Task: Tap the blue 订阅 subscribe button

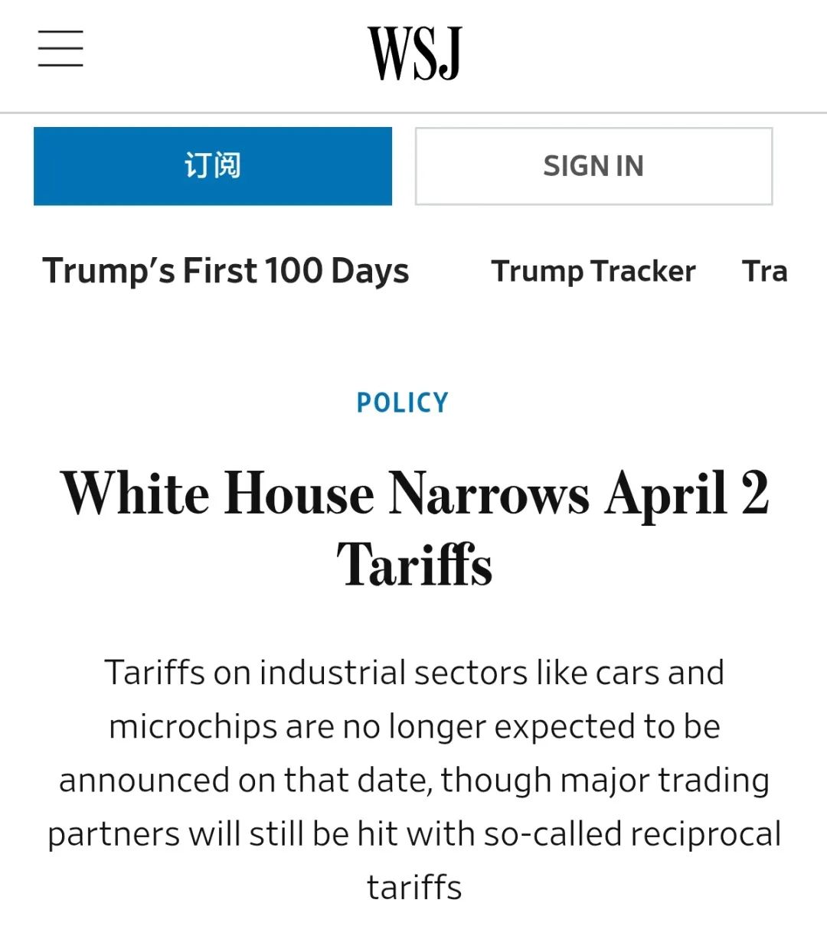Action: (x=213, y=166)
